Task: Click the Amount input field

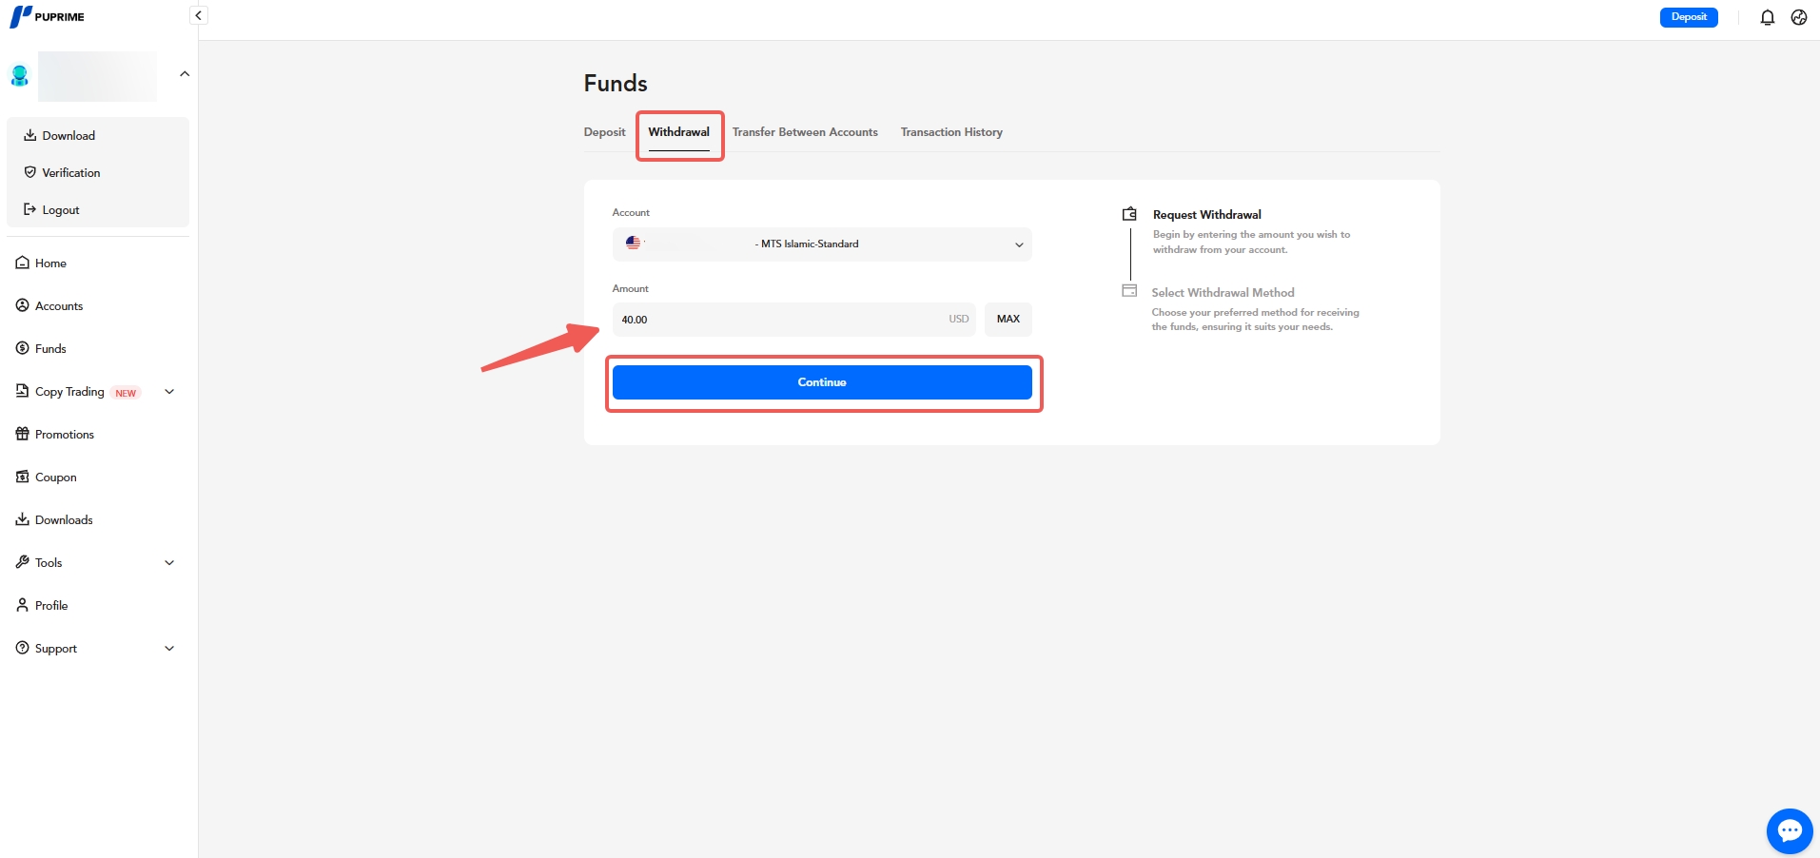Action: click(x=780, y=320)
